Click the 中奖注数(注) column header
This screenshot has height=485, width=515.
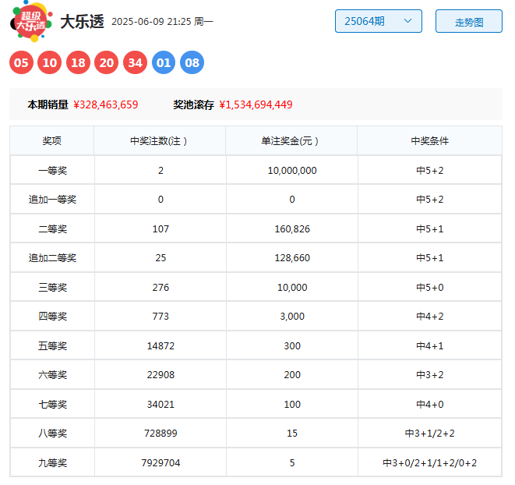coord(160,140)
